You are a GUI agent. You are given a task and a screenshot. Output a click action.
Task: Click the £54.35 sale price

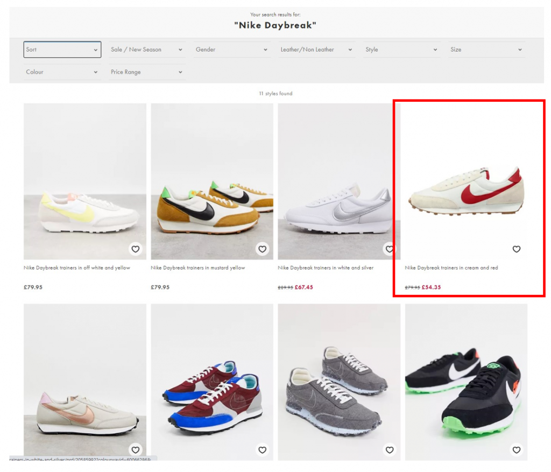coord(432,287)
